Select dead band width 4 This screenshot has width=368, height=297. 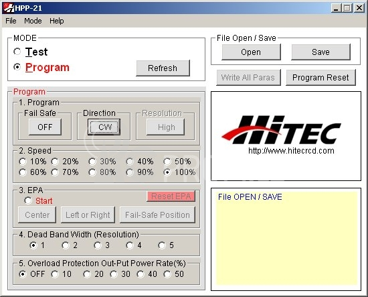click(130, 245)
